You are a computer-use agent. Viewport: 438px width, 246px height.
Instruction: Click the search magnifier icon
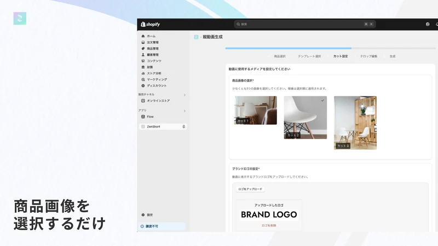(x=238, y=24)
